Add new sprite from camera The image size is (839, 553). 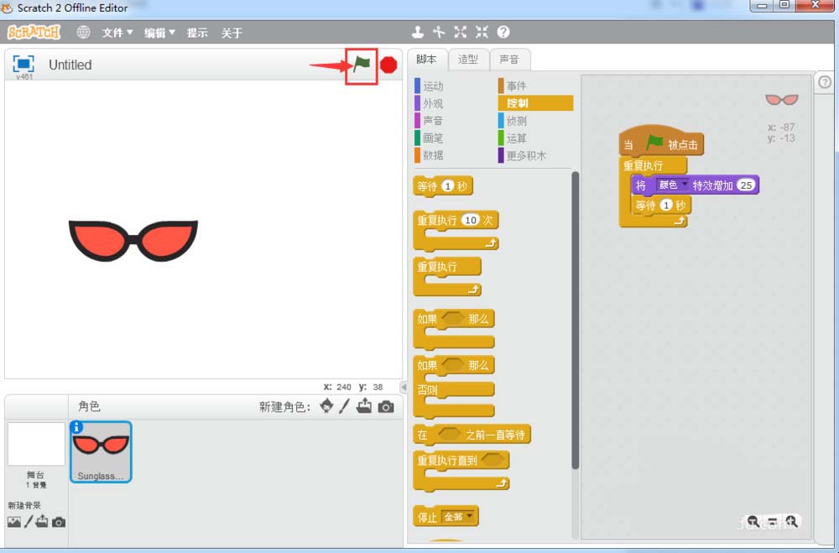point(385,407)
